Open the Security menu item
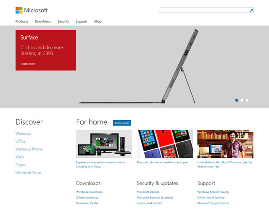 click(63, 21)
